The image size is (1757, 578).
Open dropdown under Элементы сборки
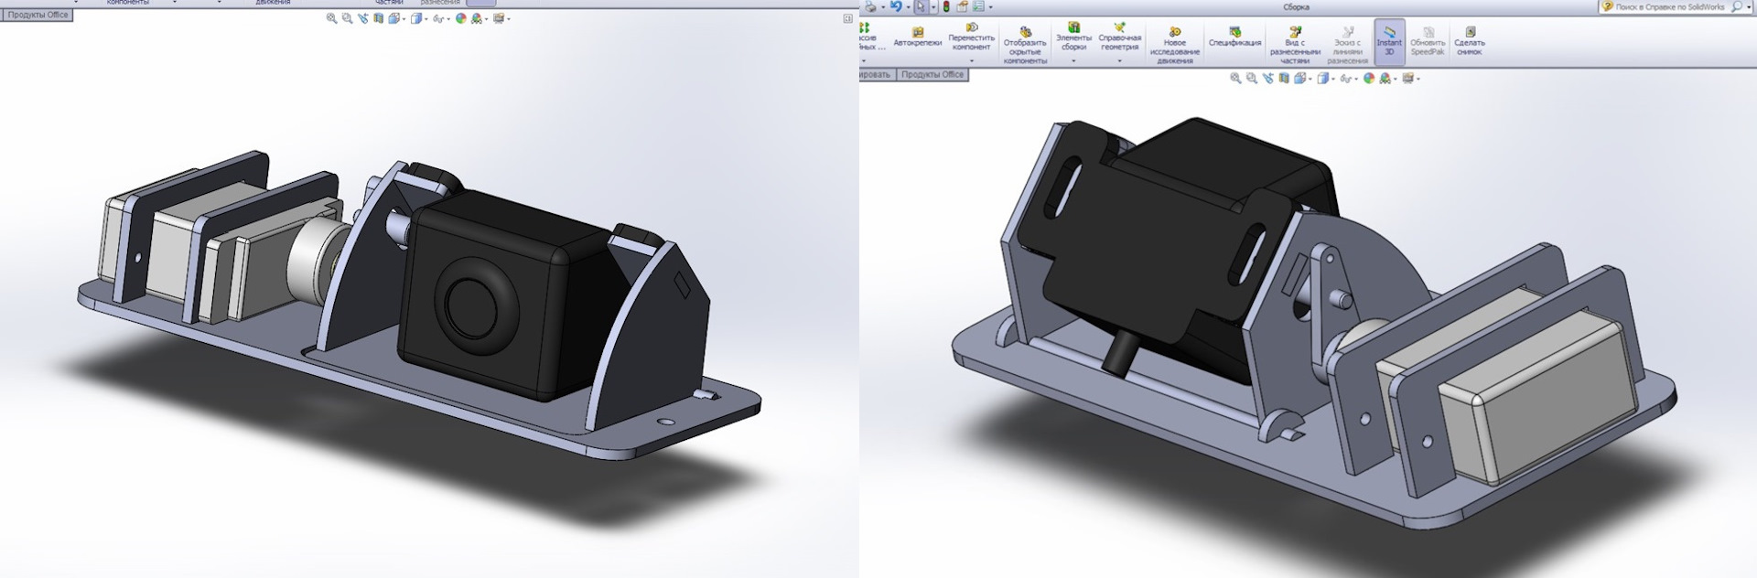coord(1073,60)
